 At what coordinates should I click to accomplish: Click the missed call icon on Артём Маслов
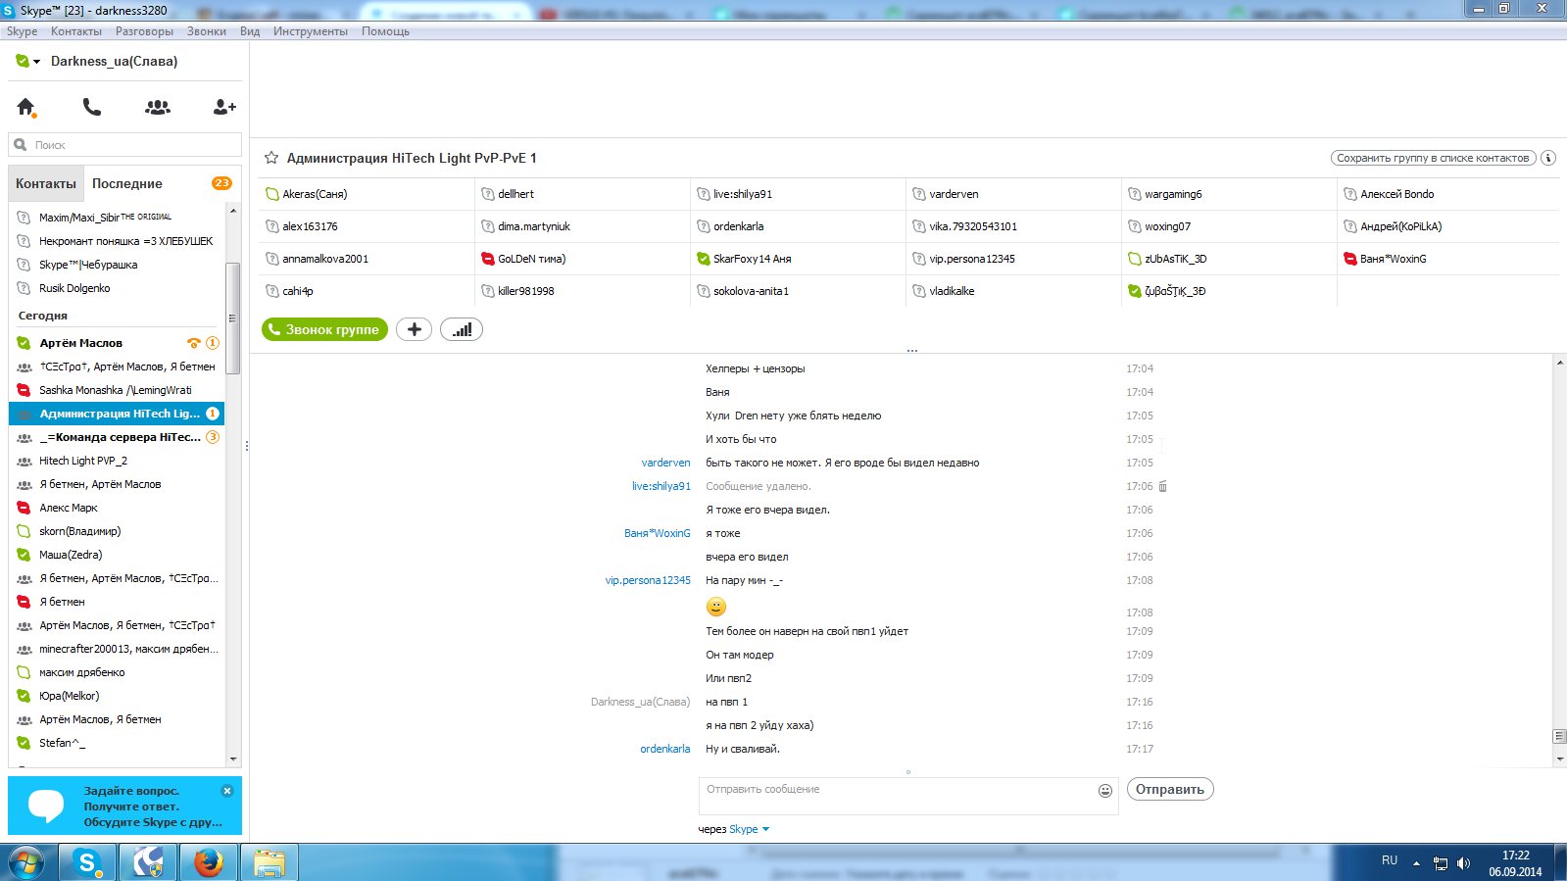click(x=193, y=343)
